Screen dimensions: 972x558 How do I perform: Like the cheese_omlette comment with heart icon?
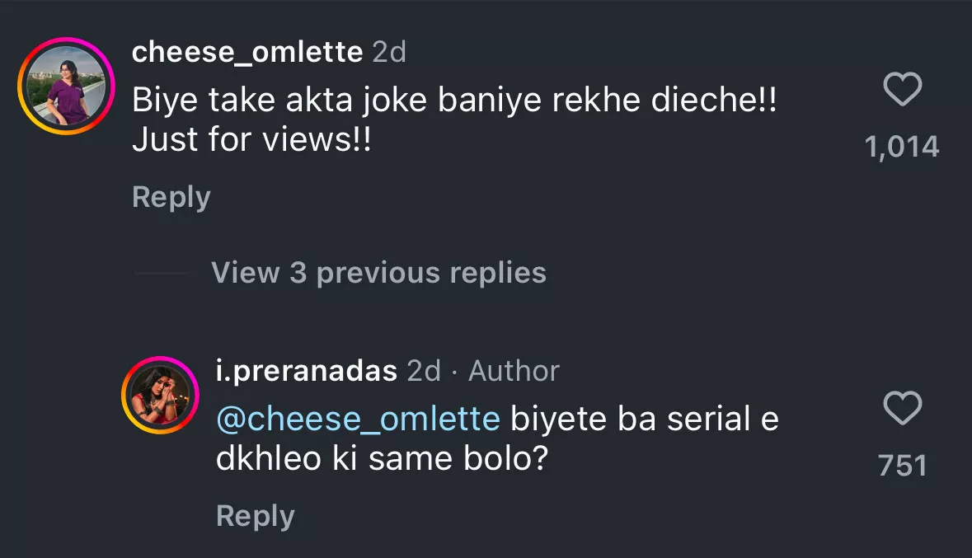point(902,90)
